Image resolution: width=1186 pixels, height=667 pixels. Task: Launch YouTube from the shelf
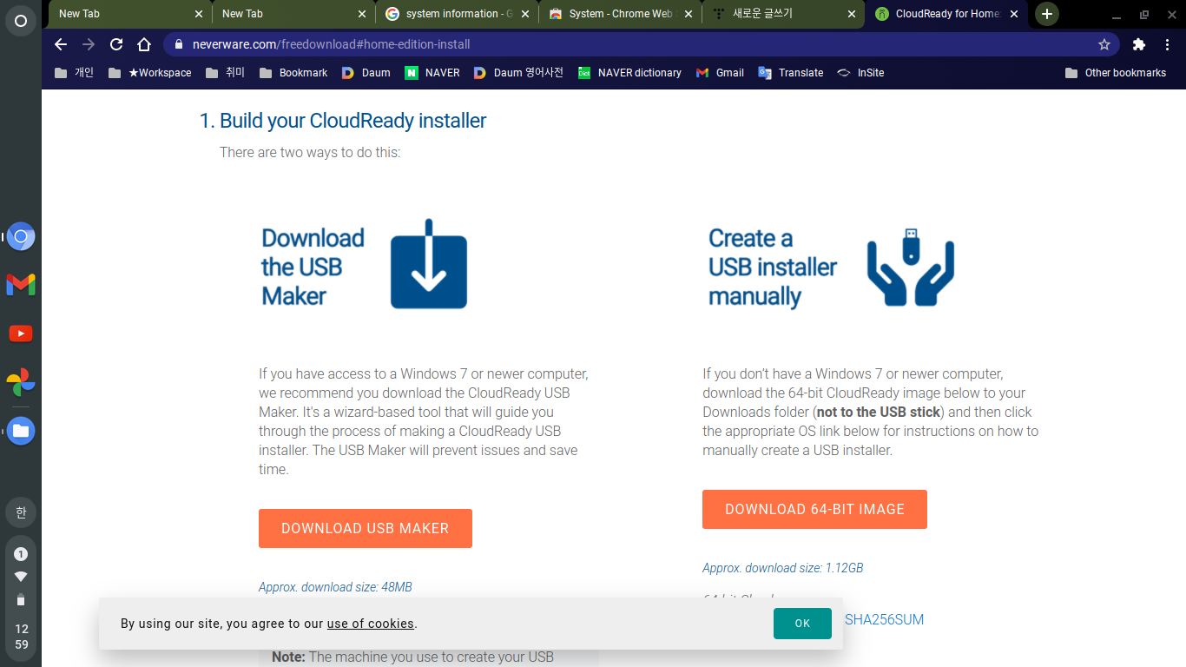[x=21, y=333]
